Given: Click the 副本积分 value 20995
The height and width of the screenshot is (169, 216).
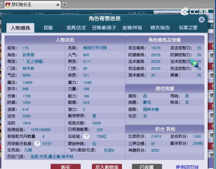Looking at the screenshot, I should click(x=198, y=143).
